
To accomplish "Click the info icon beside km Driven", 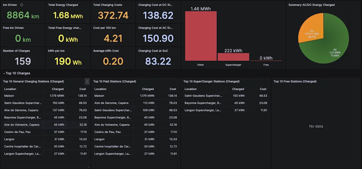I will click(x=22, y=5).
